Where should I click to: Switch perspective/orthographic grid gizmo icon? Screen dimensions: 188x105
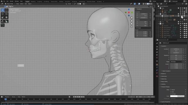[x=132, y=27]
